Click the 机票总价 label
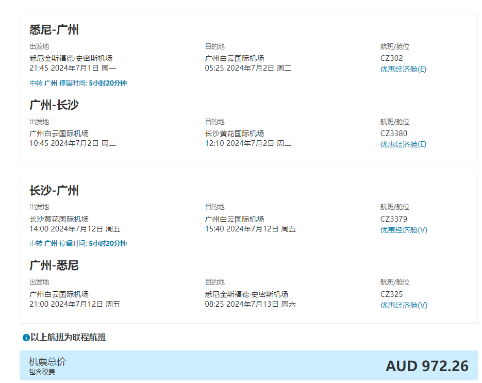 click(x=47, y=362)
